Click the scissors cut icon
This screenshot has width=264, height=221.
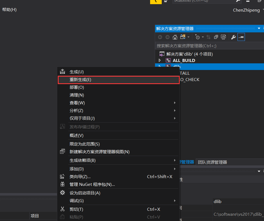[x=62, y=209]
